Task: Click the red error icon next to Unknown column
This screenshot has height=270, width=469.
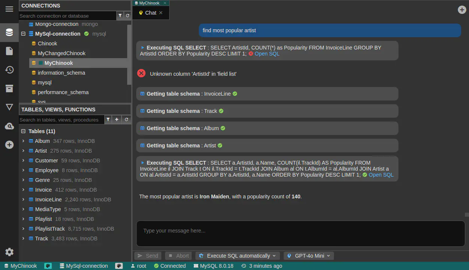Action: 141,73
